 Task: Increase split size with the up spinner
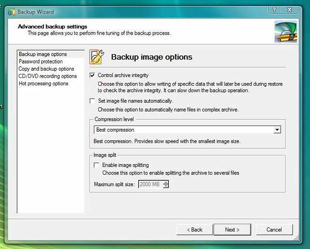(x=166, y=182)
